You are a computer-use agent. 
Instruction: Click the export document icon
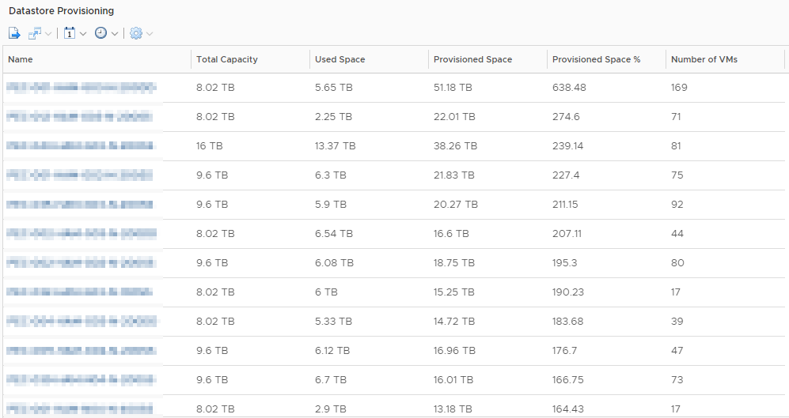click(14, 33)
